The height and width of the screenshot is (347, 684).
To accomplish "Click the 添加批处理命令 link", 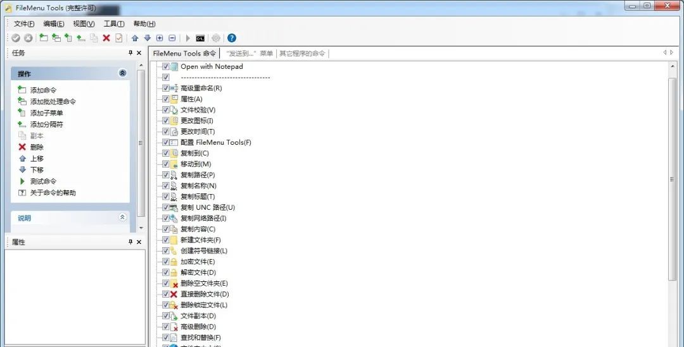I will coord(53,101).
